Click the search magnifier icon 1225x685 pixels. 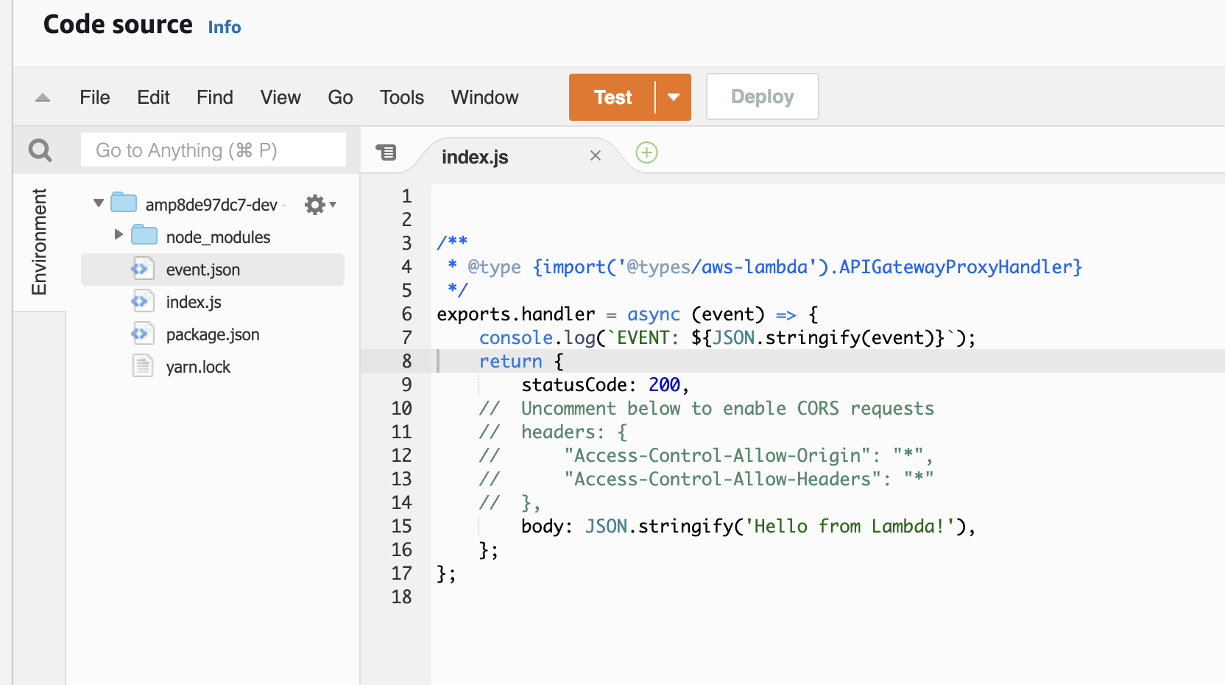tap(40, 150)
